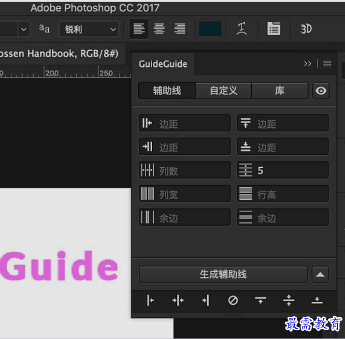Click the 列宽 column width field
The height and width of the screenshot is (339, 345).
[x=185, y=194]
